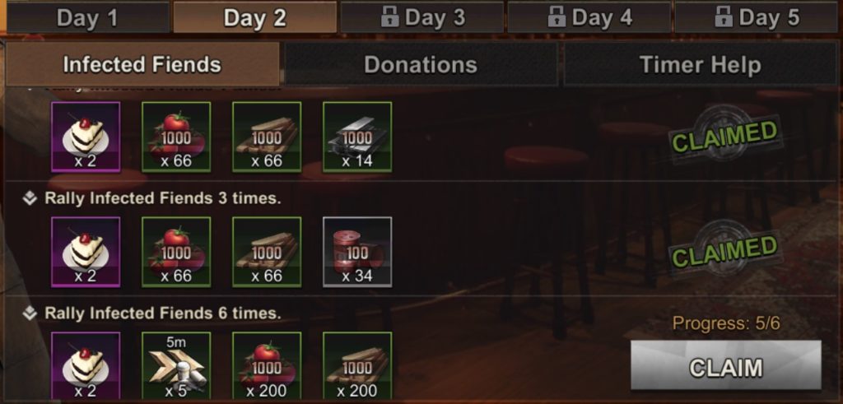Tap the cake reward in the top row
The height and width of the screenshot is (404, 843).
tap(86, 137)
